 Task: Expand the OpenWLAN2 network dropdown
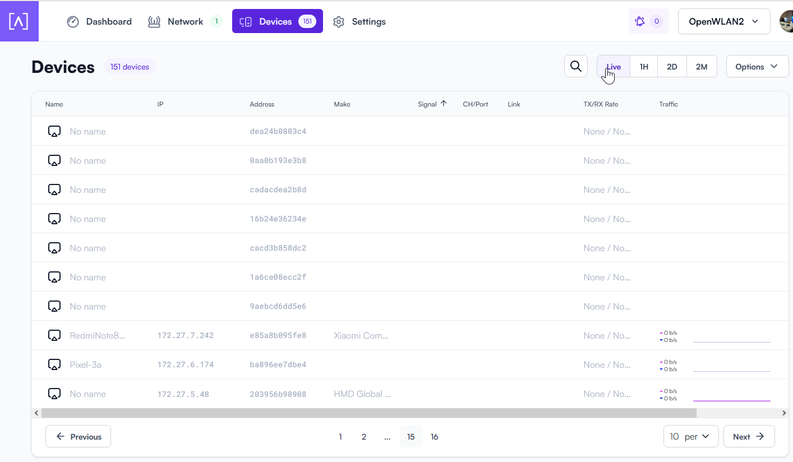[724, 21]
